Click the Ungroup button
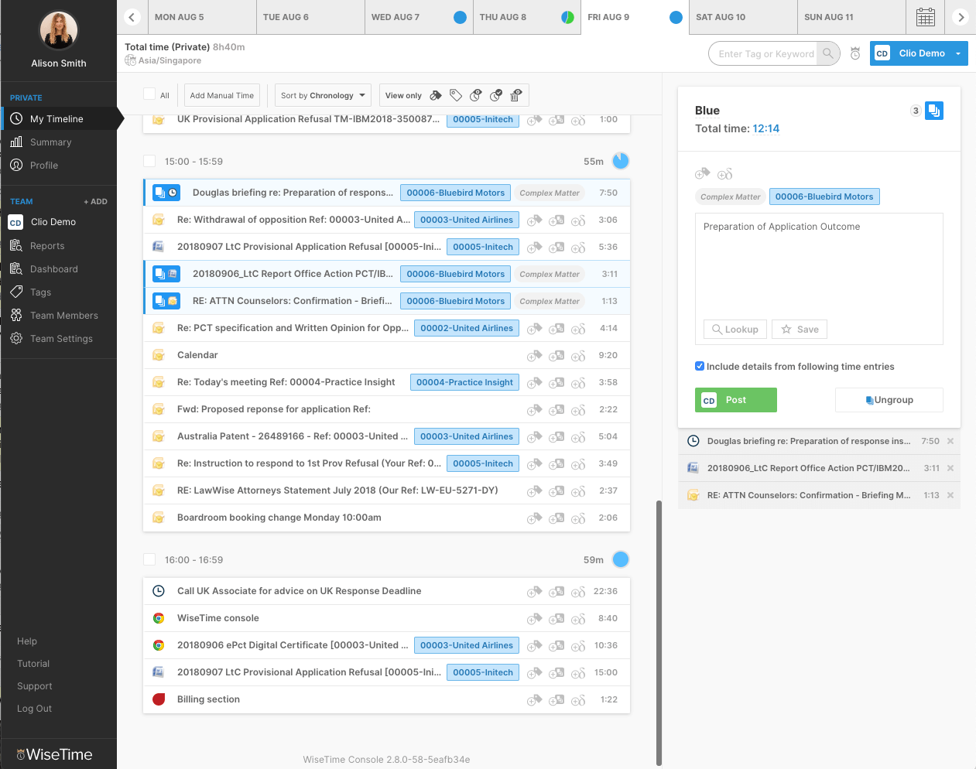 pos(889,400)
